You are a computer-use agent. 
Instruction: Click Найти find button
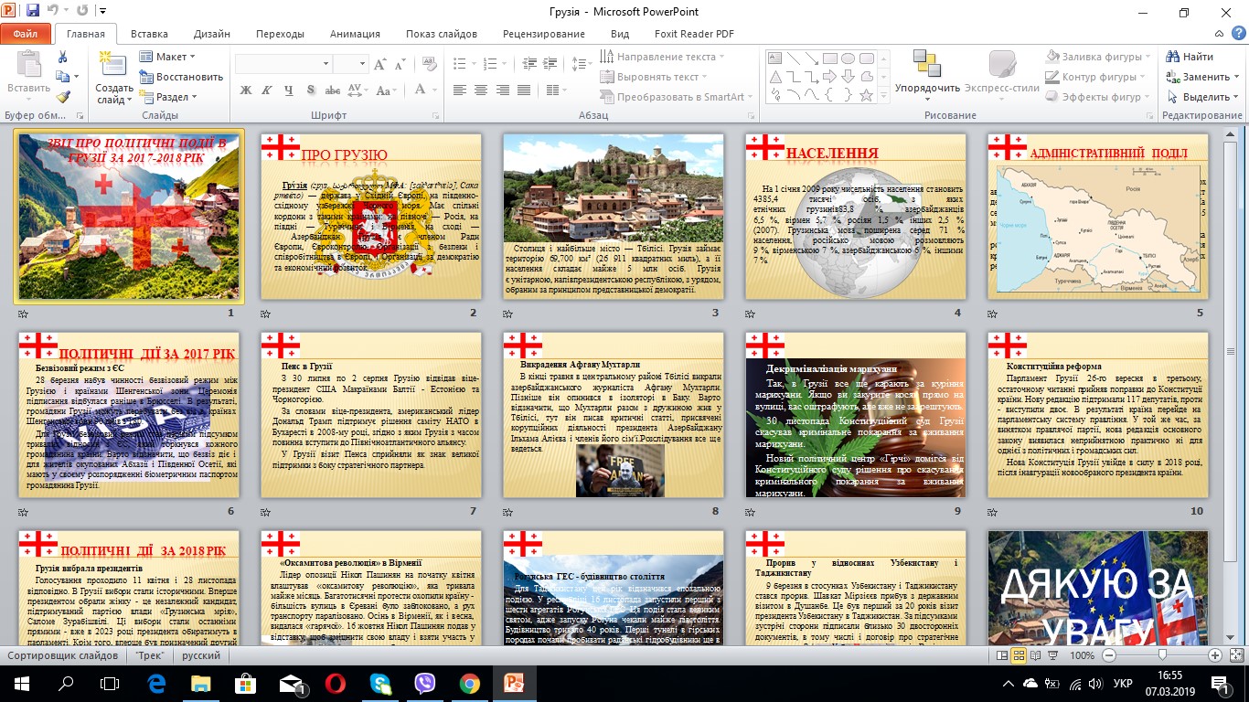pos(1190,57)
